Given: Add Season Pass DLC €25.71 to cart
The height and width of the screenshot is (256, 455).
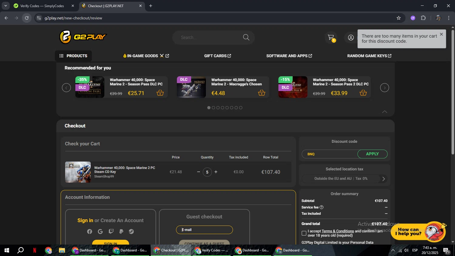Looking at the screenshot, I should [160, 93].
